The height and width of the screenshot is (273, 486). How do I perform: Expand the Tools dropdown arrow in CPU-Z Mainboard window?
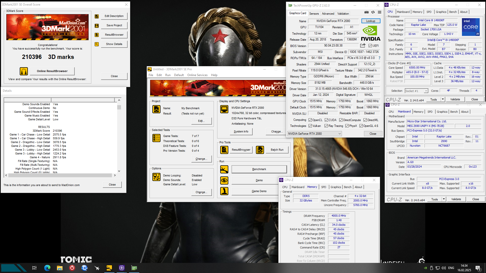tap(444, 199)
